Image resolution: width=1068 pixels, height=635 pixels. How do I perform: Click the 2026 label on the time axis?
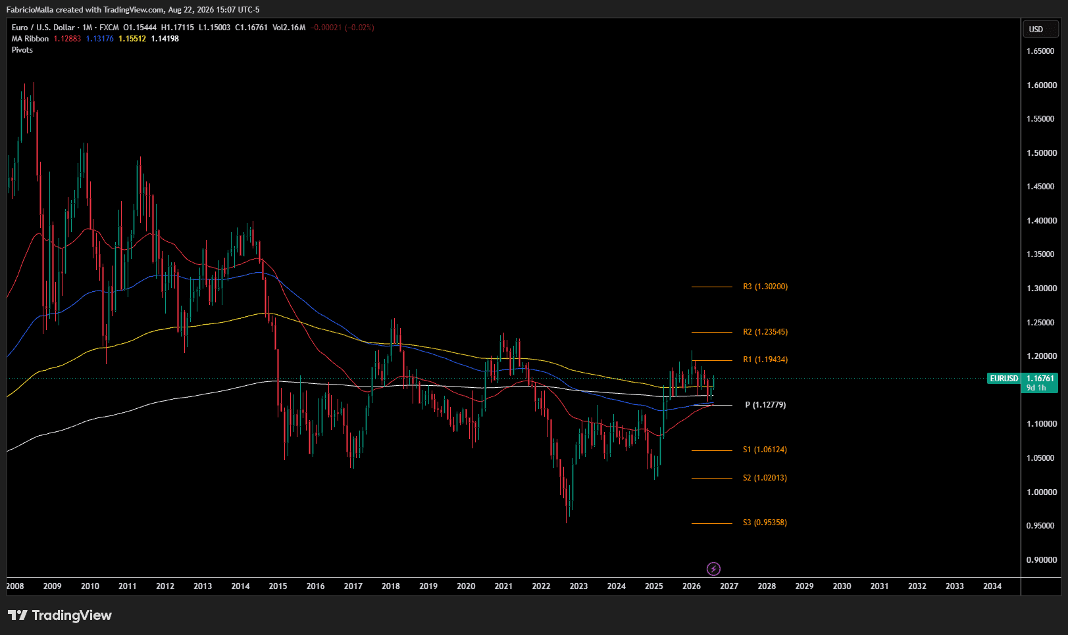coord(692,586)
